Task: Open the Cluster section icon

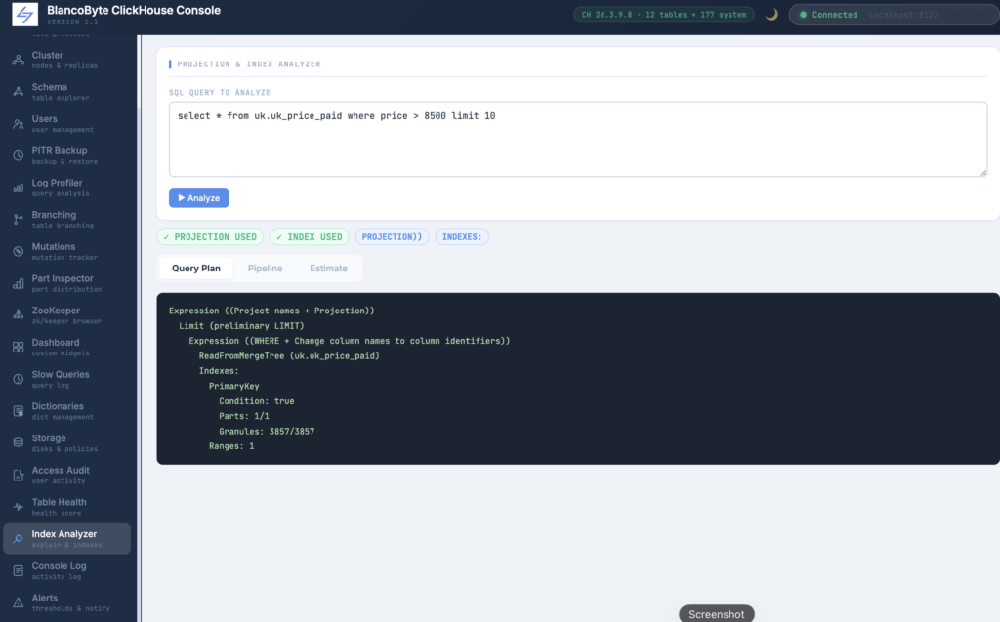Action: (18, 60)
